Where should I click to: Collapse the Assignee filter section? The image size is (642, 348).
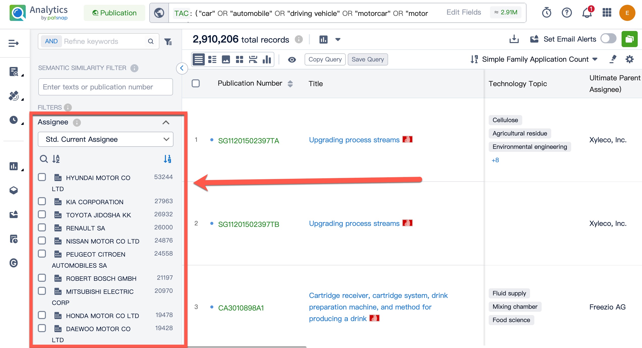click(x=166, y=123)
